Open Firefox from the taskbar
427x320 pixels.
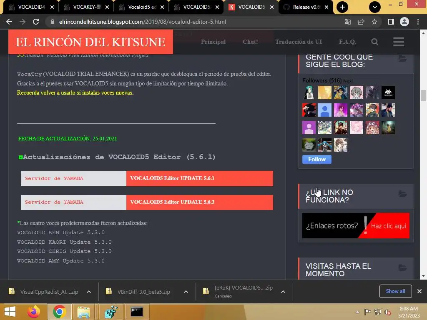click(33, 312)
